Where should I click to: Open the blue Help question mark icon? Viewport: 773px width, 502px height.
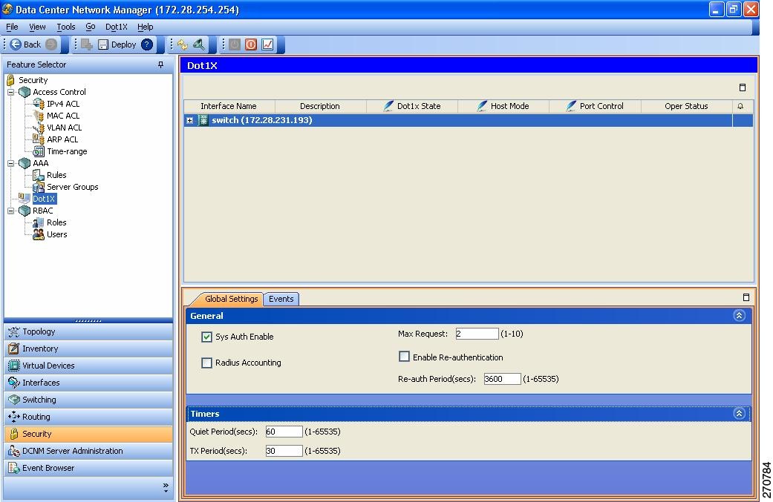pyautogui.click(x=147, y=44)
